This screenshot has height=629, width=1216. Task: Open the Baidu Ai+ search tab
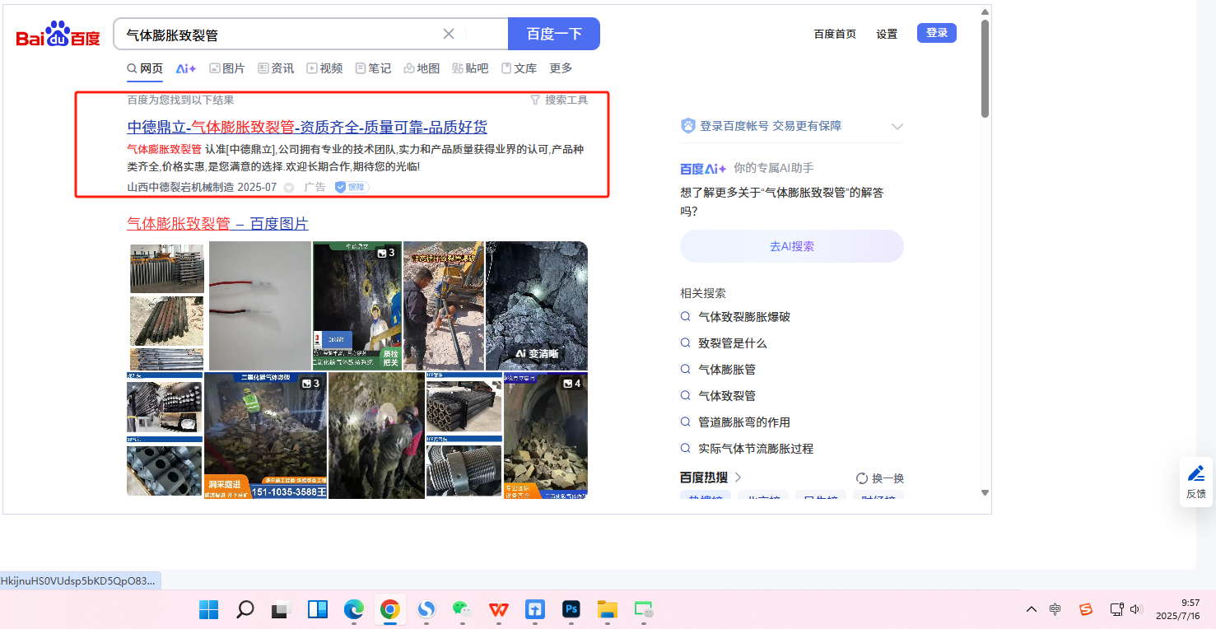(x=186, y=68)
